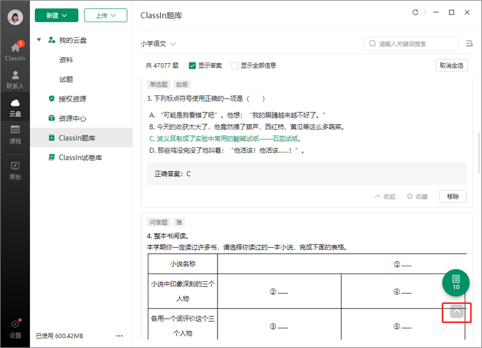Click the keyword search input field

[411, 44]
